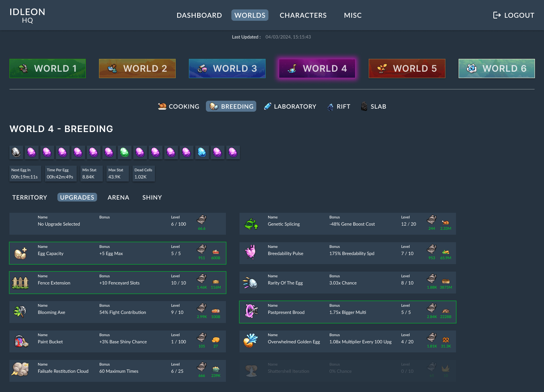Screen dimensions: 544x392
Task: Click the grey egg in egg row
Action: click(16, 152)
